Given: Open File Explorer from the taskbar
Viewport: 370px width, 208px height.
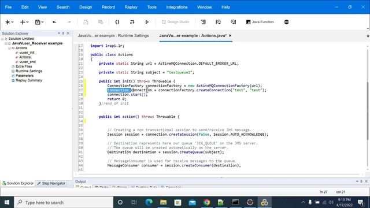Looking at the screenshot, I should point(163,202).
